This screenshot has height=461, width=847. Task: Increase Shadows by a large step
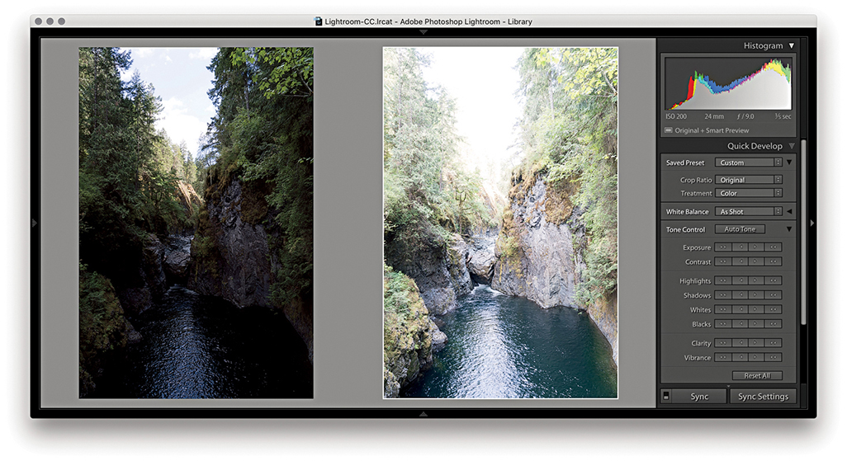coord(773,295)
